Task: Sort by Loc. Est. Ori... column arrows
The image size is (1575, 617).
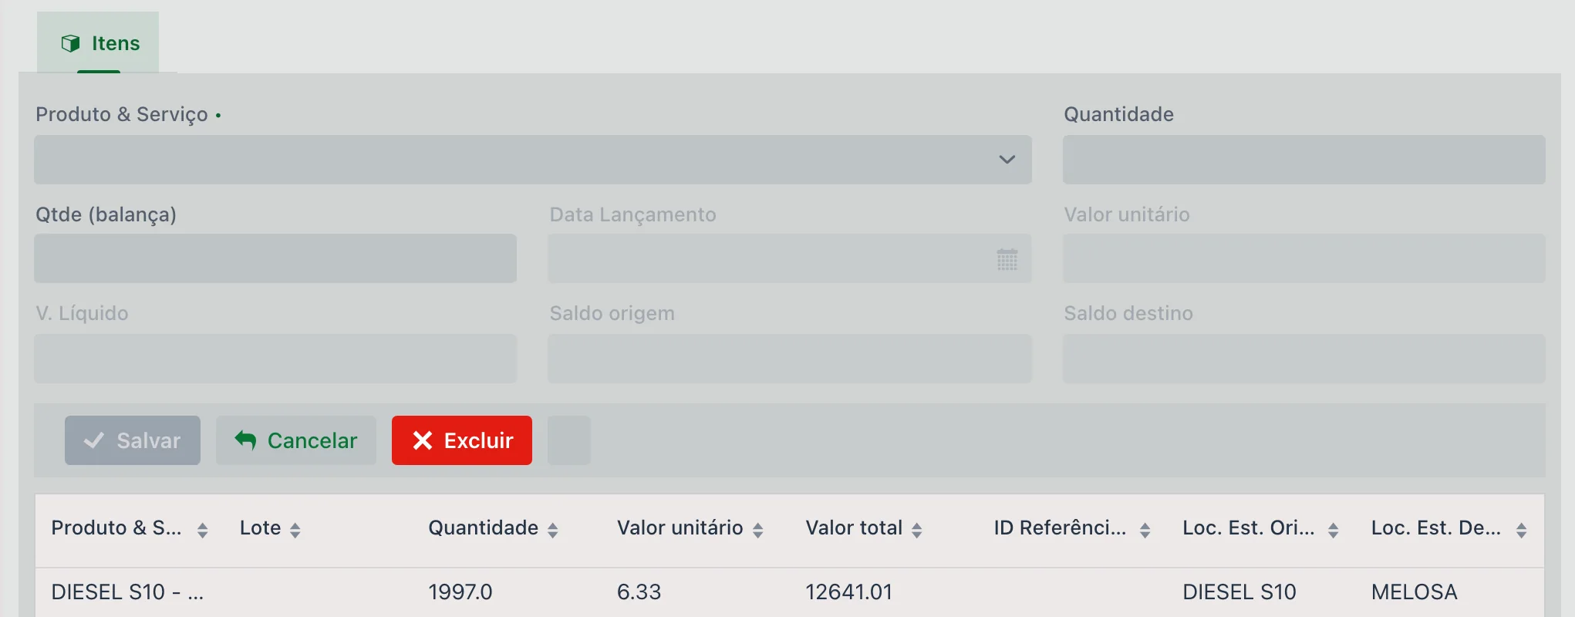Action: (1333, 530)
